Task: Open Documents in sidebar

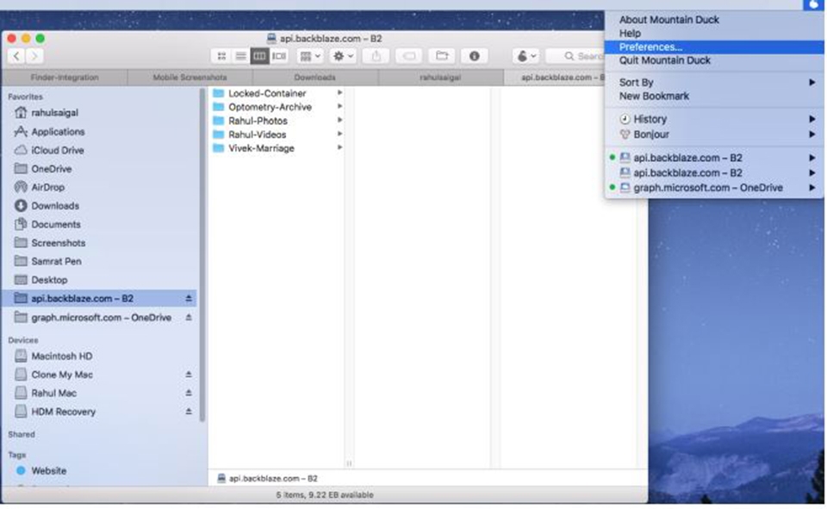Action: pos(55,224)
